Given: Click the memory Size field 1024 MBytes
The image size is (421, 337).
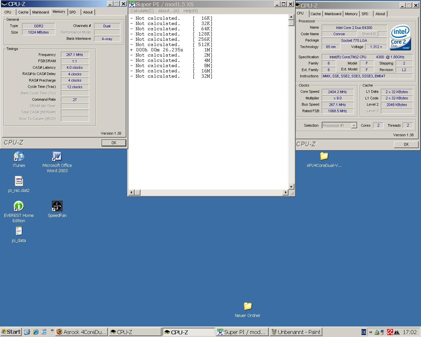Looking at the screenshot, I should (38, 32).
